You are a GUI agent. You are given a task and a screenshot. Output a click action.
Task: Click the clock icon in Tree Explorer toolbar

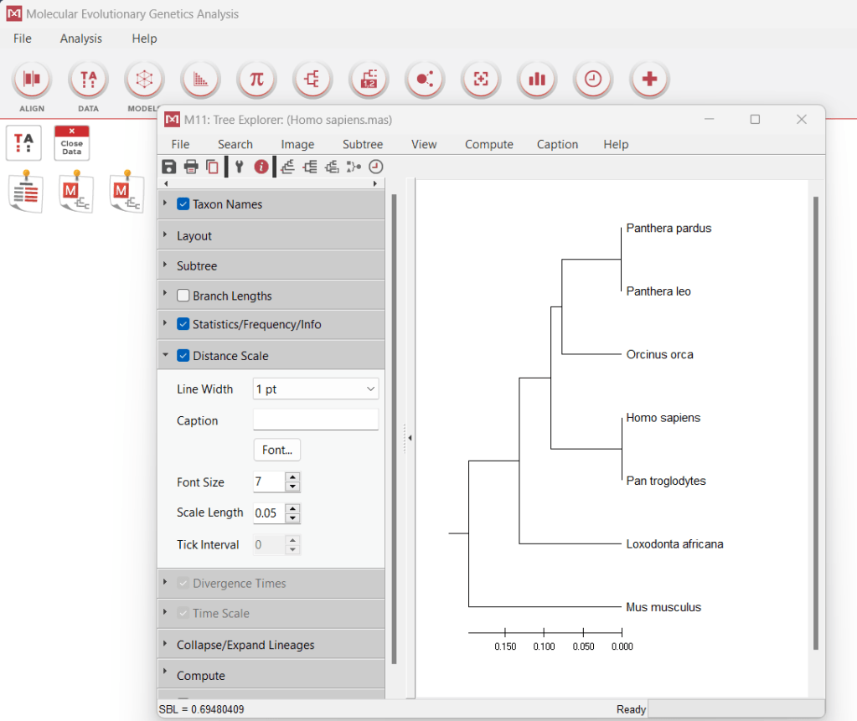(375, 167)
